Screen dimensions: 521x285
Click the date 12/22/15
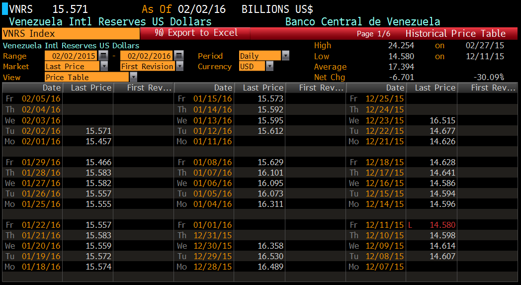(x=385, y=131)
